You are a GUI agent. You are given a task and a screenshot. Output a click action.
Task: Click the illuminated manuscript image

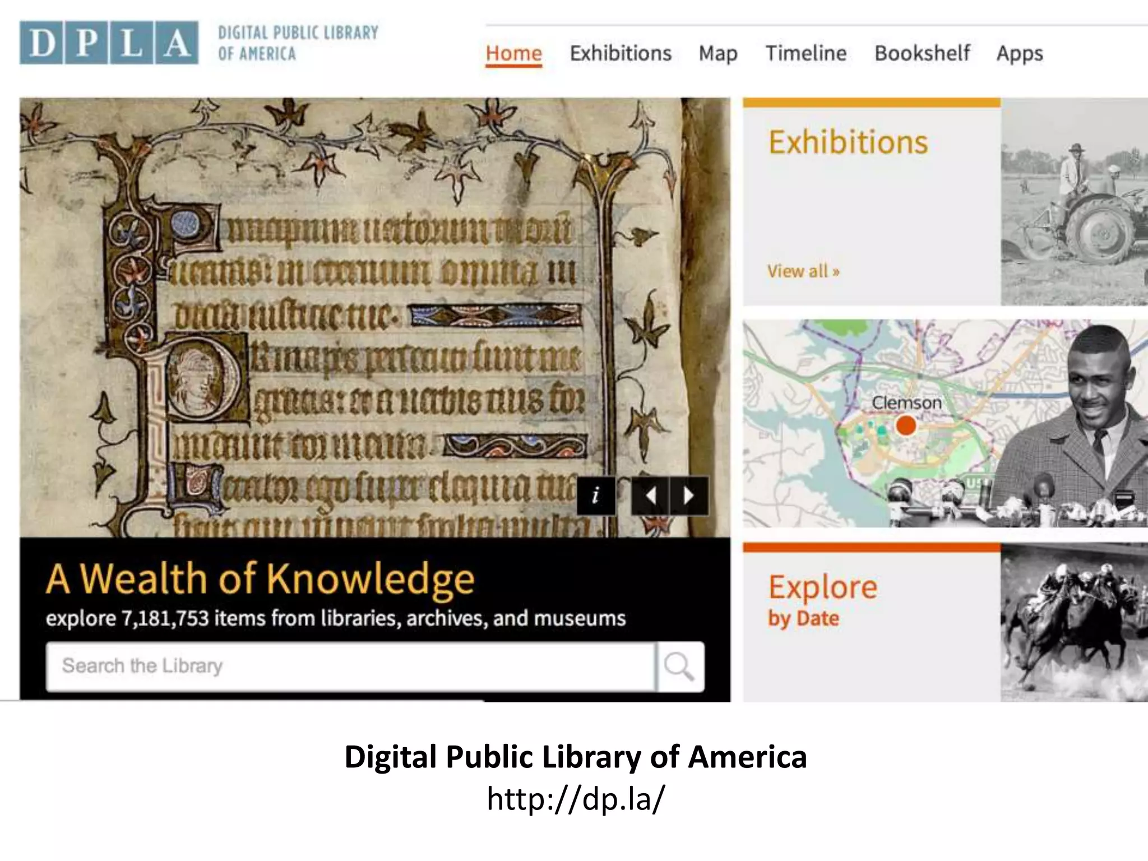[375, 317]
